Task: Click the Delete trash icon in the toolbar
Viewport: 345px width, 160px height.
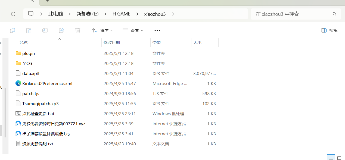Action: pyautogui.click(x=78, y=30)
